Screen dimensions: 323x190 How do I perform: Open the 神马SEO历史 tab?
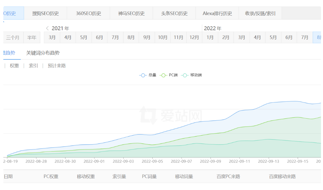click(131, 13)
